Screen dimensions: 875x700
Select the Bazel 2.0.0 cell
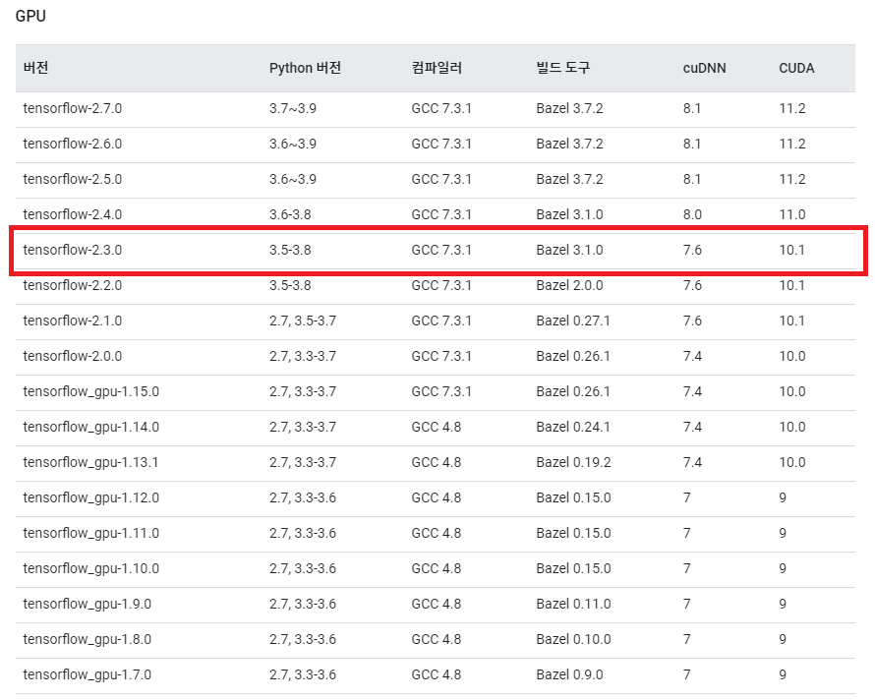tap(570, 285)
